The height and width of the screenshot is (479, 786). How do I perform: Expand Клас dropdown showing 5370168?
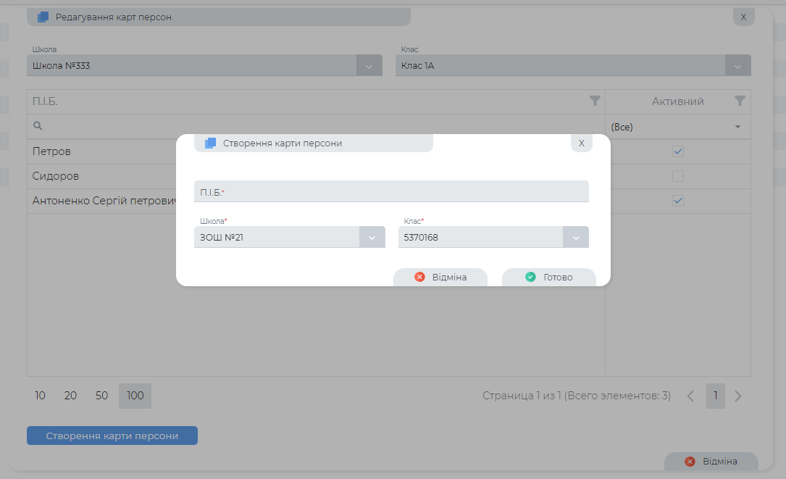[x=576, y=238]
